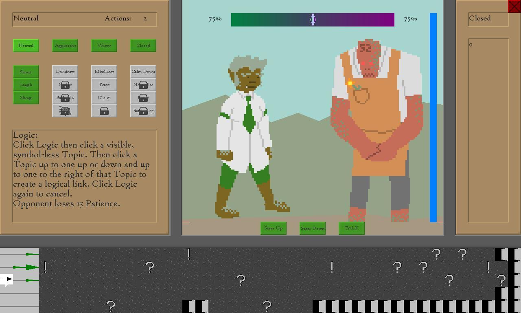Click the blue vertical patience bar
Screen dimensions: 521x313
(x=433, y=117)
